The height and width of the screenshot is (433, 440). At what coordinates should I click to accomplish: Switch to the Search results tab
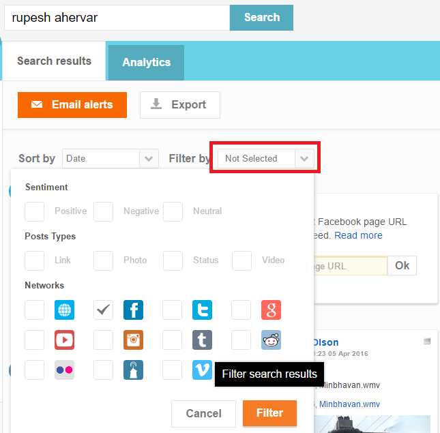coord(54,61)
